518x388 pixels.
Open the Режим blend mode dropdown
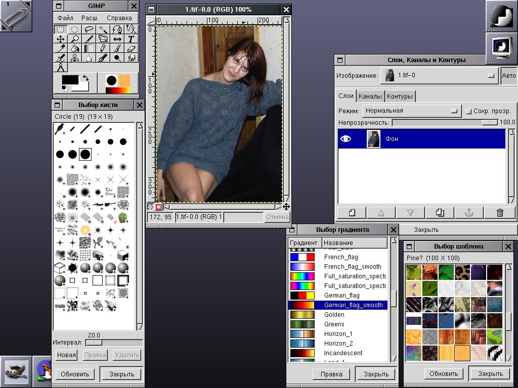[x=412, y=111]
